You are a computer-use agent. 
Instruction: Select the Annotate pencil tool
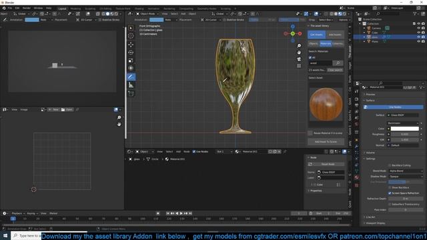131,77
